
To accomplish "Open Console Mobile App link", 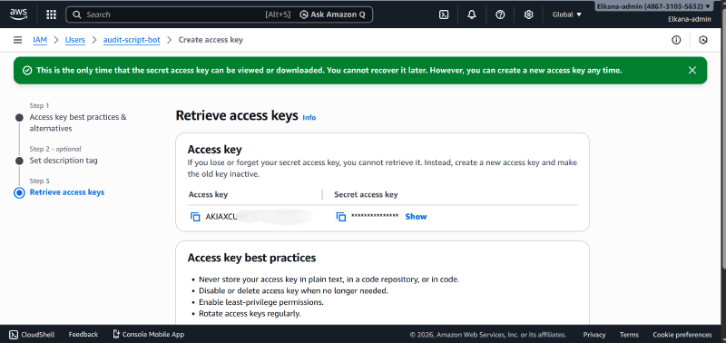I will pos(149,334).
